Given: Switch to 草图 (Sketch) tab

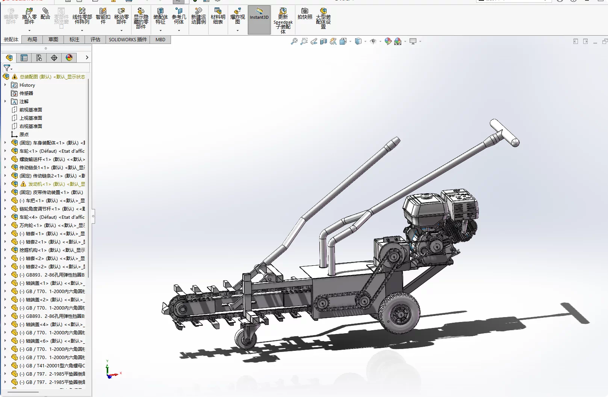Looking at the screenshot, I should pyautogui.click(x=53, y=39).
